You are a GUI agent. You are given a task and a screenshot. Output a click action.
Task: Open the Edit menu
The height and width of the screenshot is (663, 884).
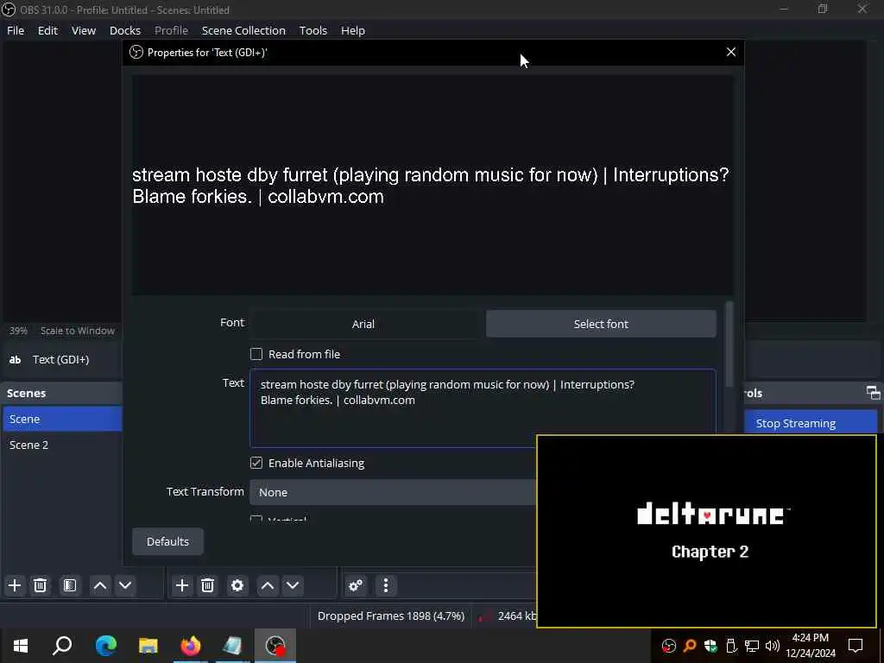pos(48,30)
